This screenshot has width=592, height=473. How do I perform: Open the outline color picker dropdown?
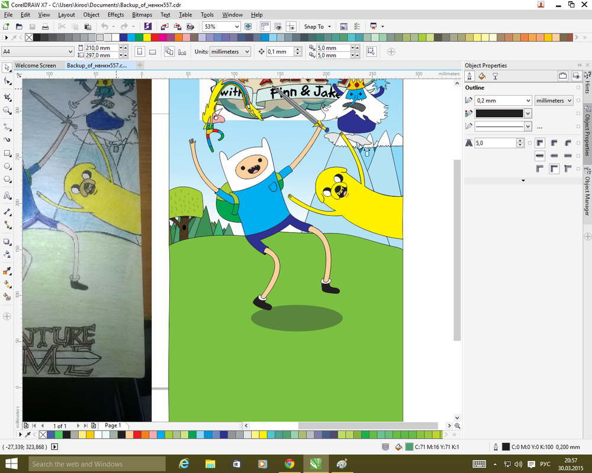pyautogui.click(x=528, y=113)
